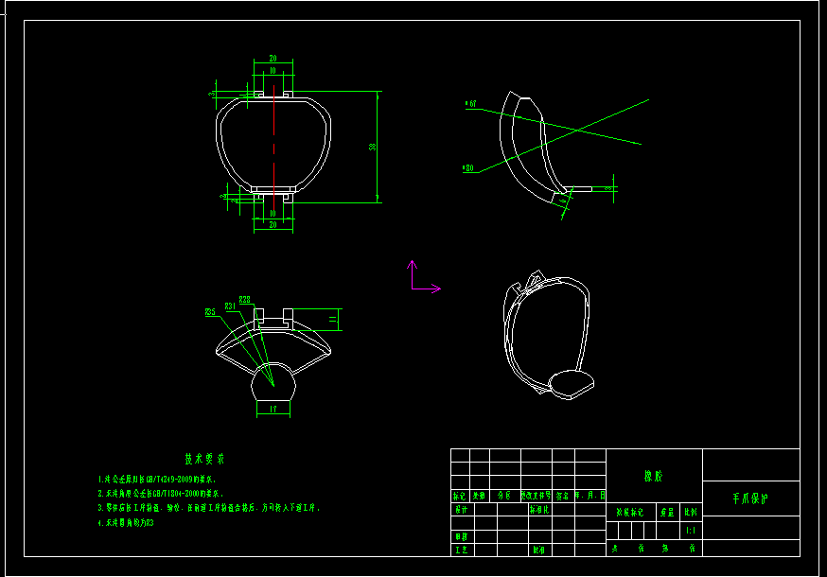Click the 设计 cell in the title block
827x577 pixels.
pos(461,509)
